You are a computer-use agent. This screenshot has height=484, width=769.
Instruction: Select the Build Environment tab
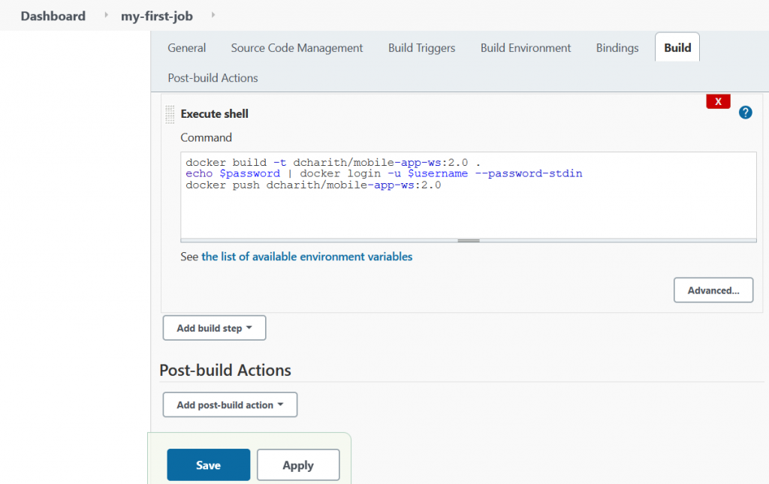[x=526, y=48]
